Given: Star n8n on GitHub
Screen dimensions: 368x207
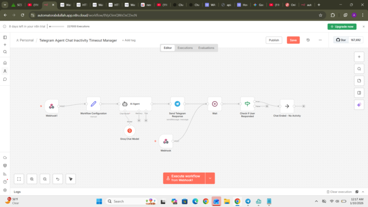Looking at the screenshot, I should [341, 40].
